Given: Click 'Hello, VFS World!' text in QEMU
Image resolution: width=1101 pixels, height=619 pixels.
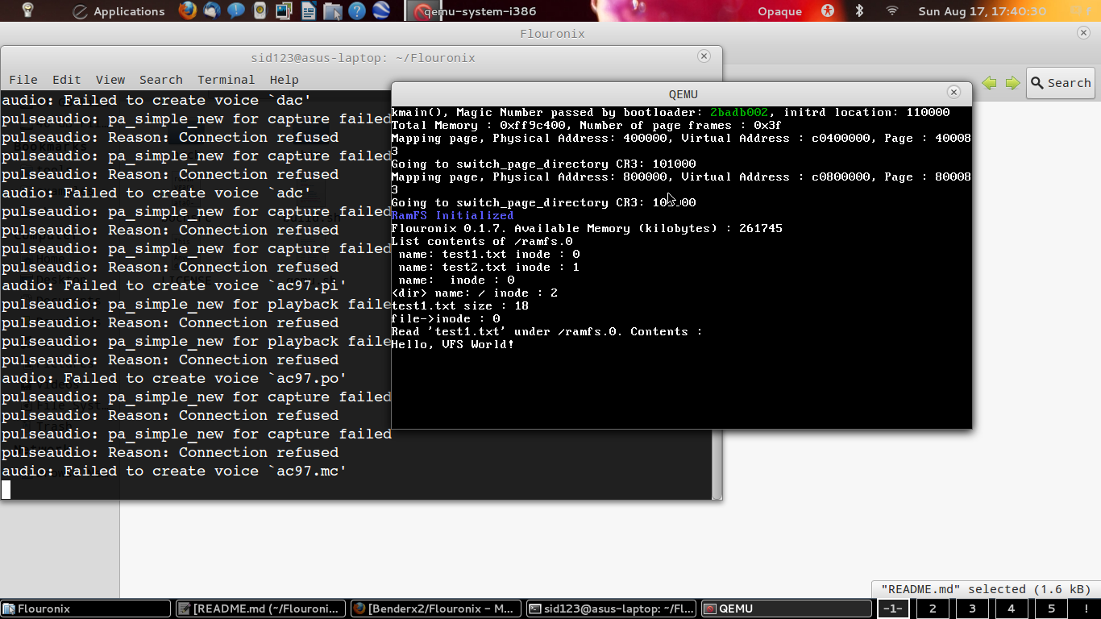Looking at the screenshot, I should click(x=452, y=344).
